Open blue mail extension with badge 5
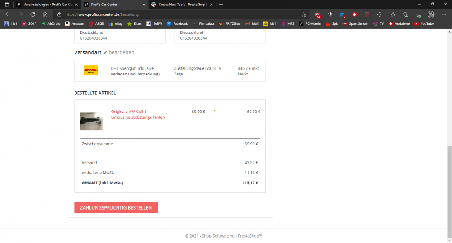The height and width of the screenshot is (243, 452). 342,15
